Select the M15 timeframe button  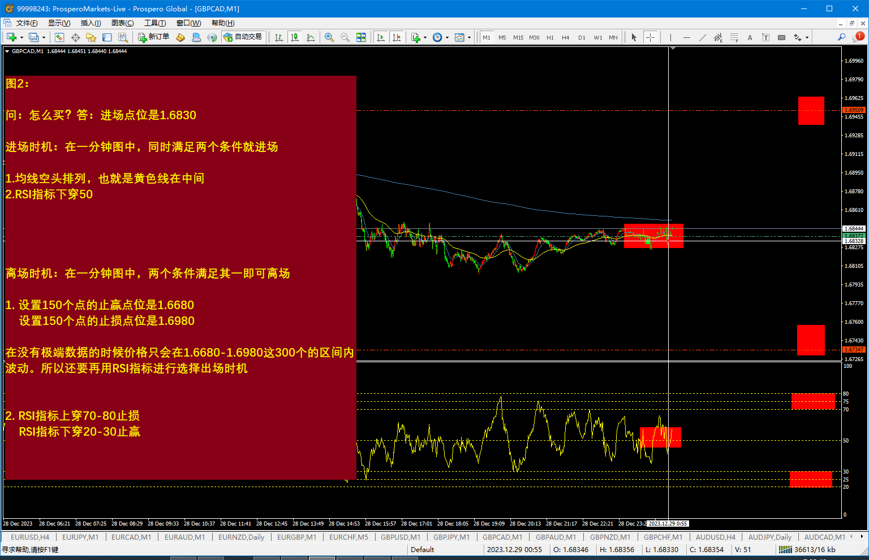pos(518,37)
